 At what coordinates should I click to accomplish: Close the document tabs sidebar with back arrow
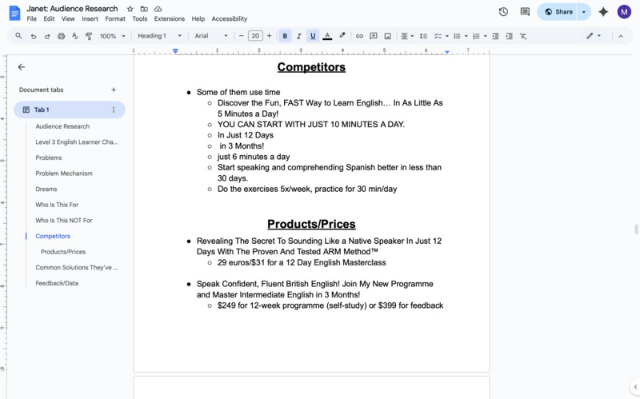[22, 67]
